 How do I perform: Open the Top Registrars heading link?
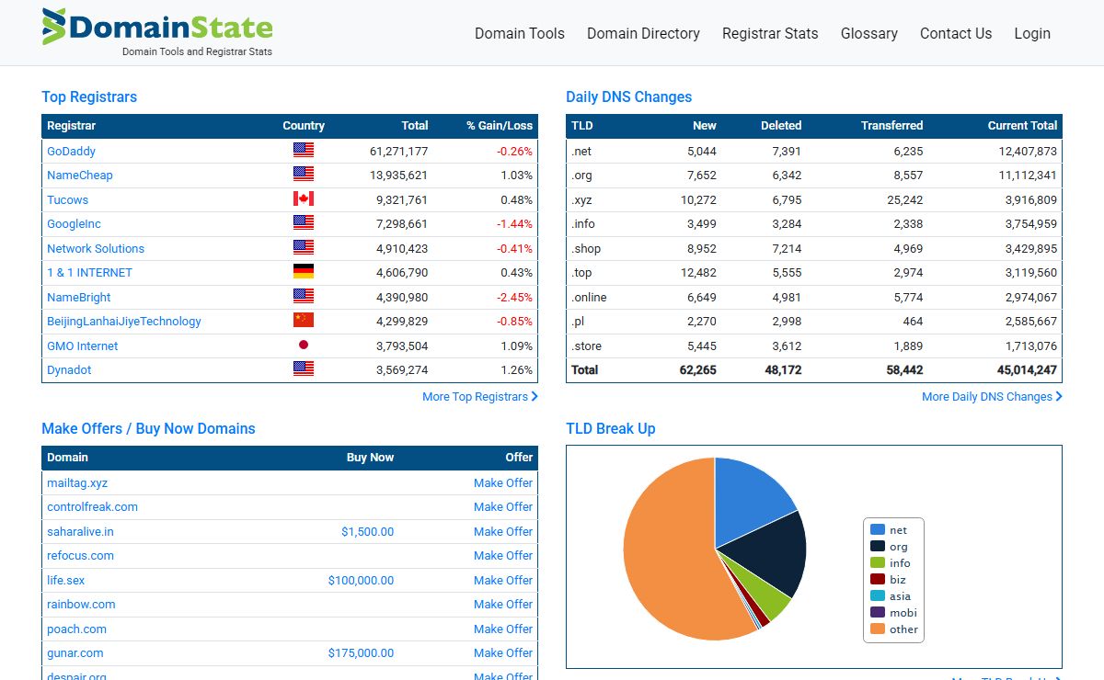89,96
